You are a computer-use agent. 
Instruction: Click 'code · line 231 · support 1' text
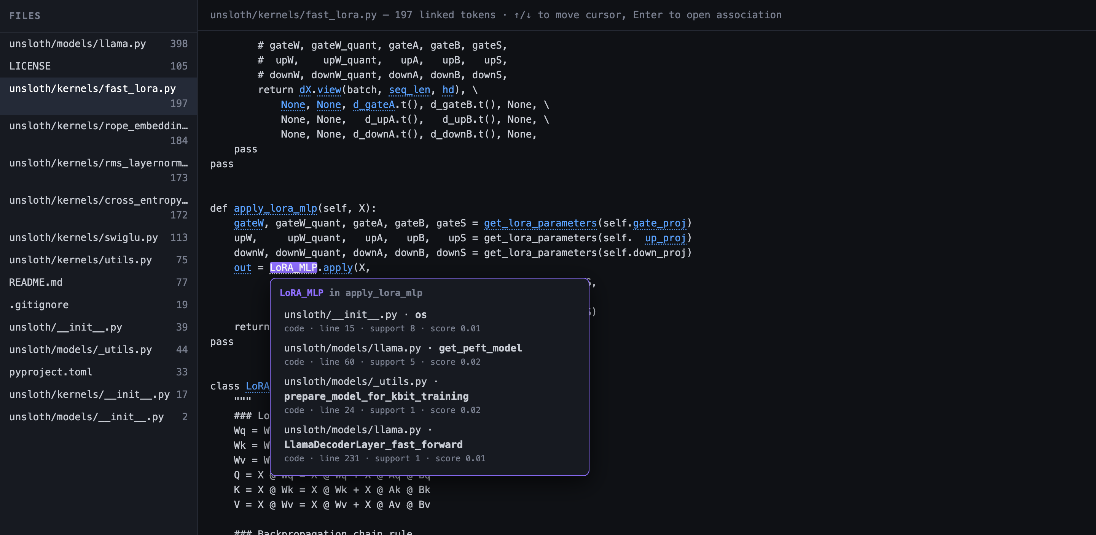click(x=352, y=459)
